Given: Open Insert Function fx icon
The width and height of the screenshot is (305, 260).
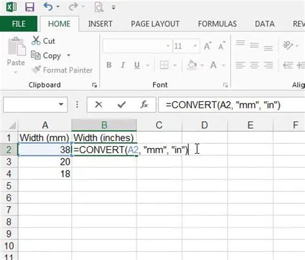Looking at the screenshot, I should click(x=144, y=105).
